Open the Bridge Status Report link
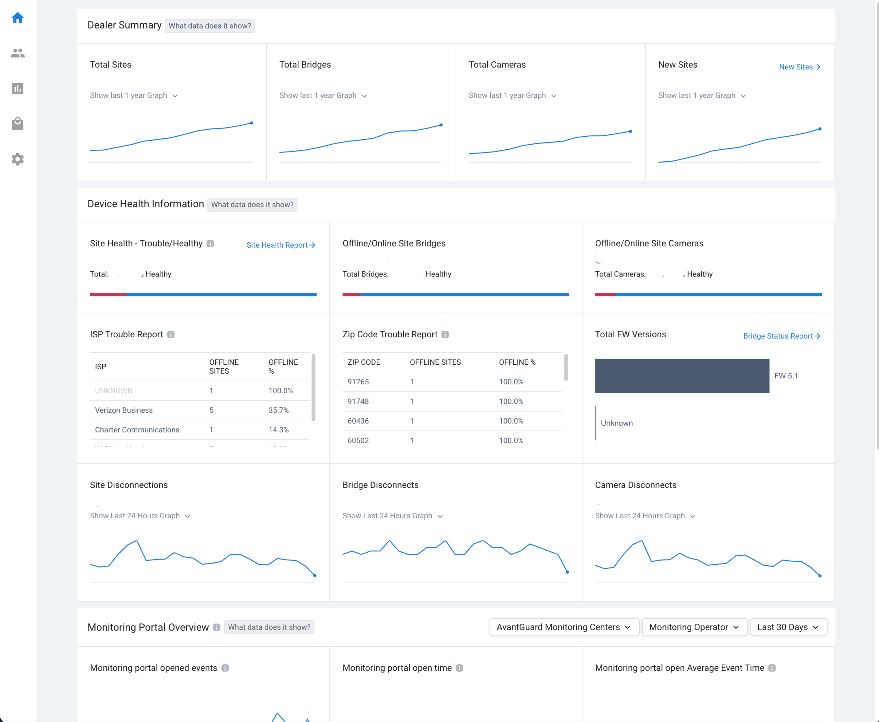This screenshot has height=722, width=879. pyautogui.click(x=781, y=336)
